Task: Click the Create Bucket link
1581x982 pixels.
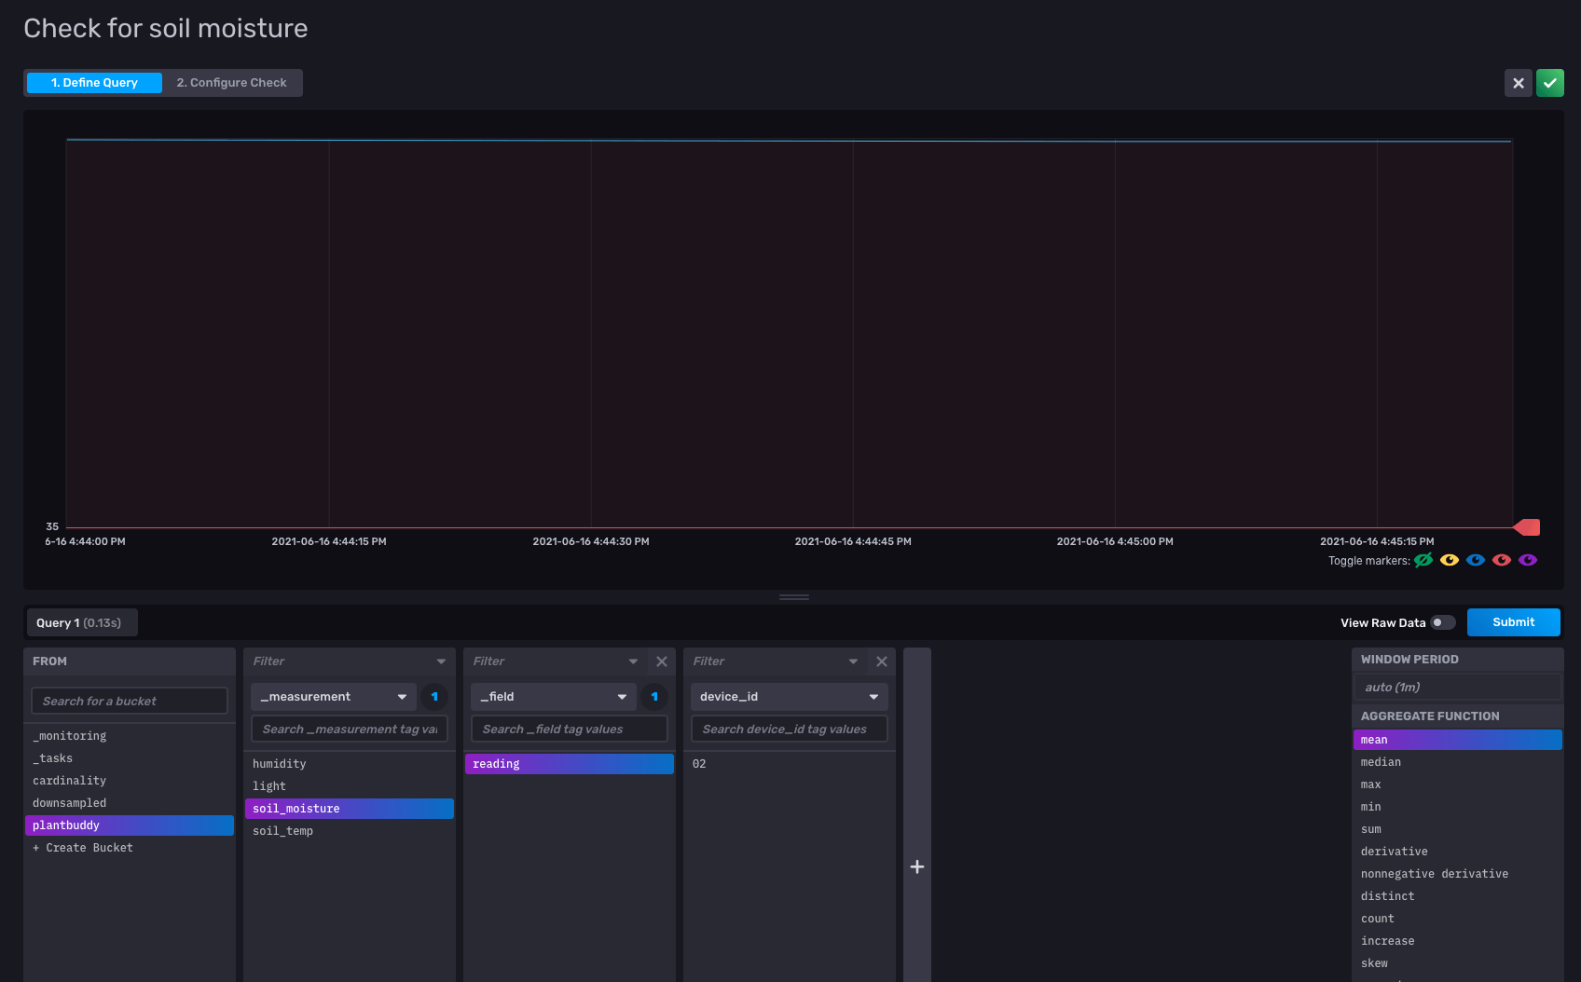Action: pyautogui.click(x=84, y=848)
